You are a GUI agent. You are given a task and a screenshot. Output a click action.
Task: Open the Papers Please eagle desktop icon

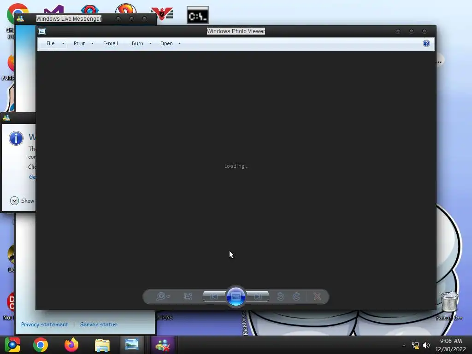[x=162, y=13]
